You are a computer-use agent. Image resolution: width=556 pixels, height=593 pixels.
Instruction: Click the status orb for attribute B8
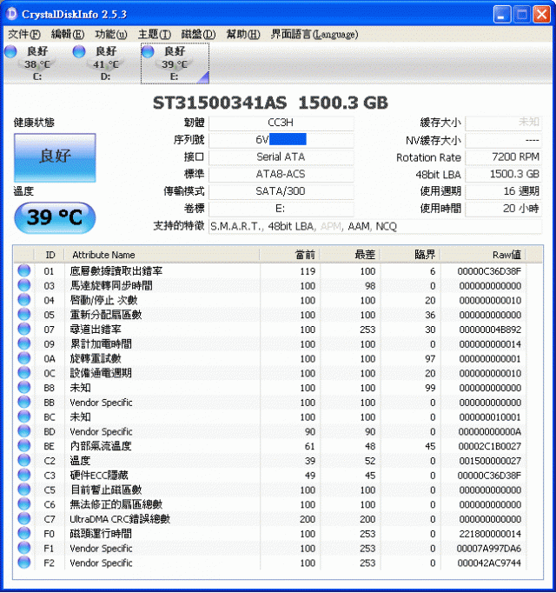point(24,388)
